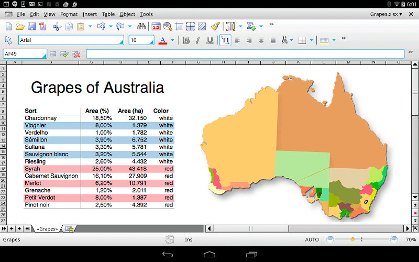Add a new sheet with the star tab
This screenshot has height=262, width=419.
69,229
